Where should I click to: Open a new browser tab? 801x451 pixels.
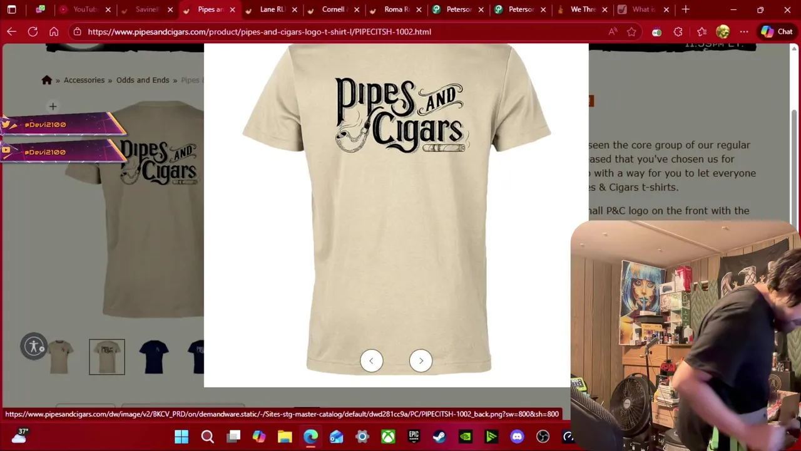685,9
